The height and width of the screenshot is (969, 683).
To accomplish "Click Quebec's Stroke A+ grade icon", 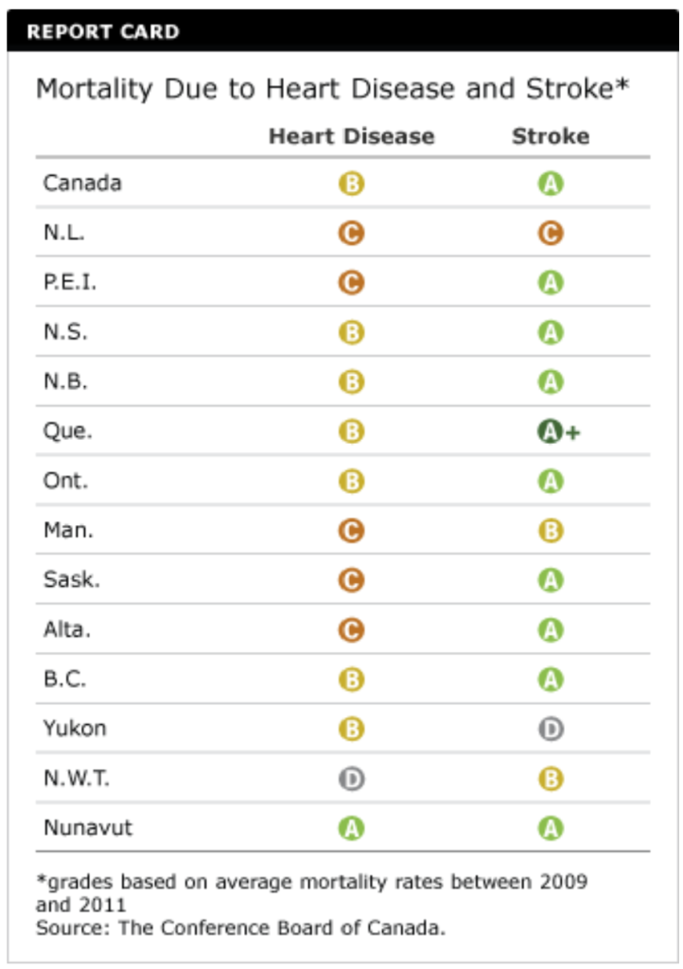I will pos(551,432).
